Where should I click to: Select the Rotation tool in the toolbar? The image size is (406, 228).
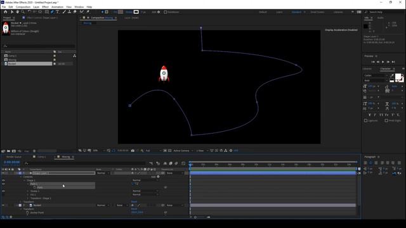click(x=29, y=12)
